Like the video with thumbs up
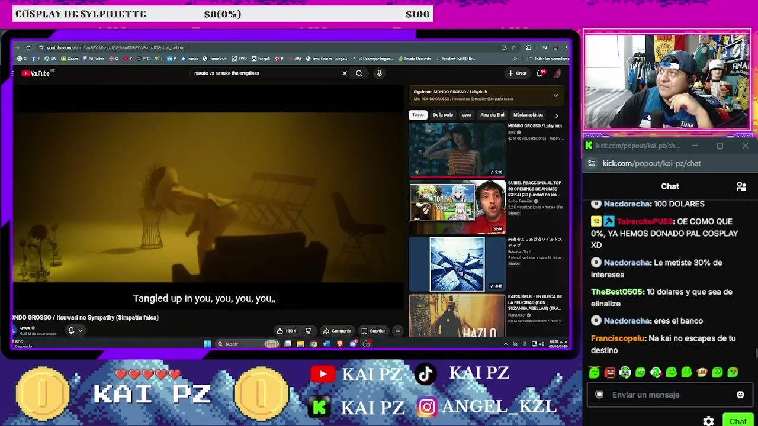 pyautogui.click(x=287, y=331)
